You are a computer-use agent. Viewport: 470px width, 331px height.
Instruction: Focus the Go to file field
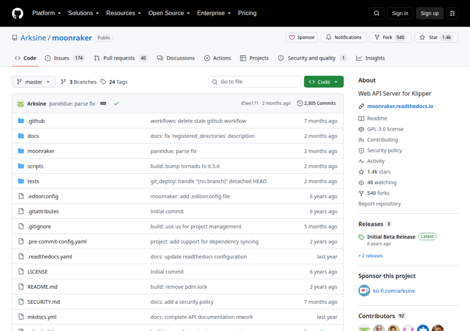255,82
